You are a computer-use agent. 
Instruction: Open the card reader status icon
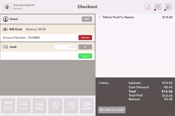[168, 7]
